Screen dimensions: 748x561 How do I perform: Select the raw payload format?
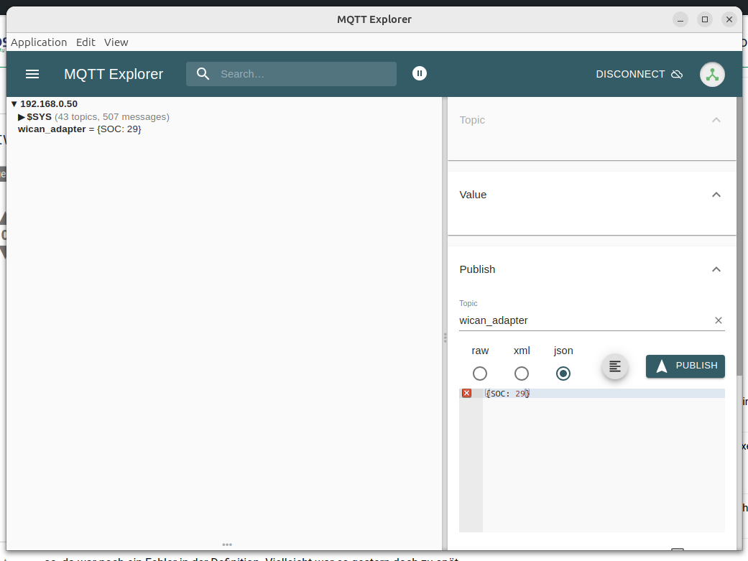point(480,374)
